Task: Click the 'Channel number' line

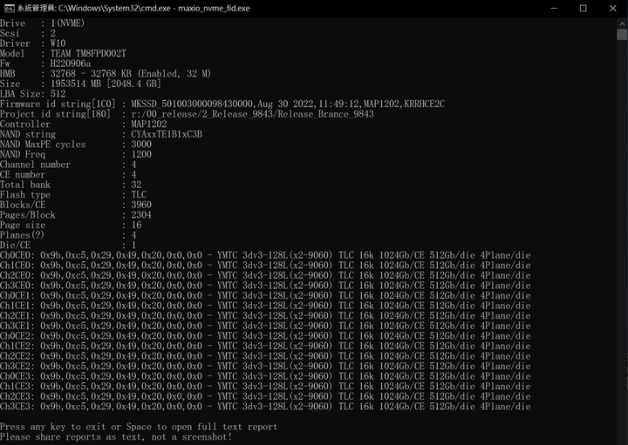Action: [x=69, y=165]
